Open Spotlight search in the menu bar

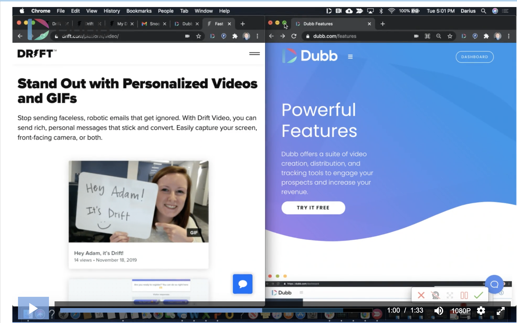(484, 11)
